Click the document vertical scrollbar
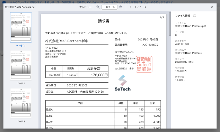 pyautogui.click(x=170, y=24)
